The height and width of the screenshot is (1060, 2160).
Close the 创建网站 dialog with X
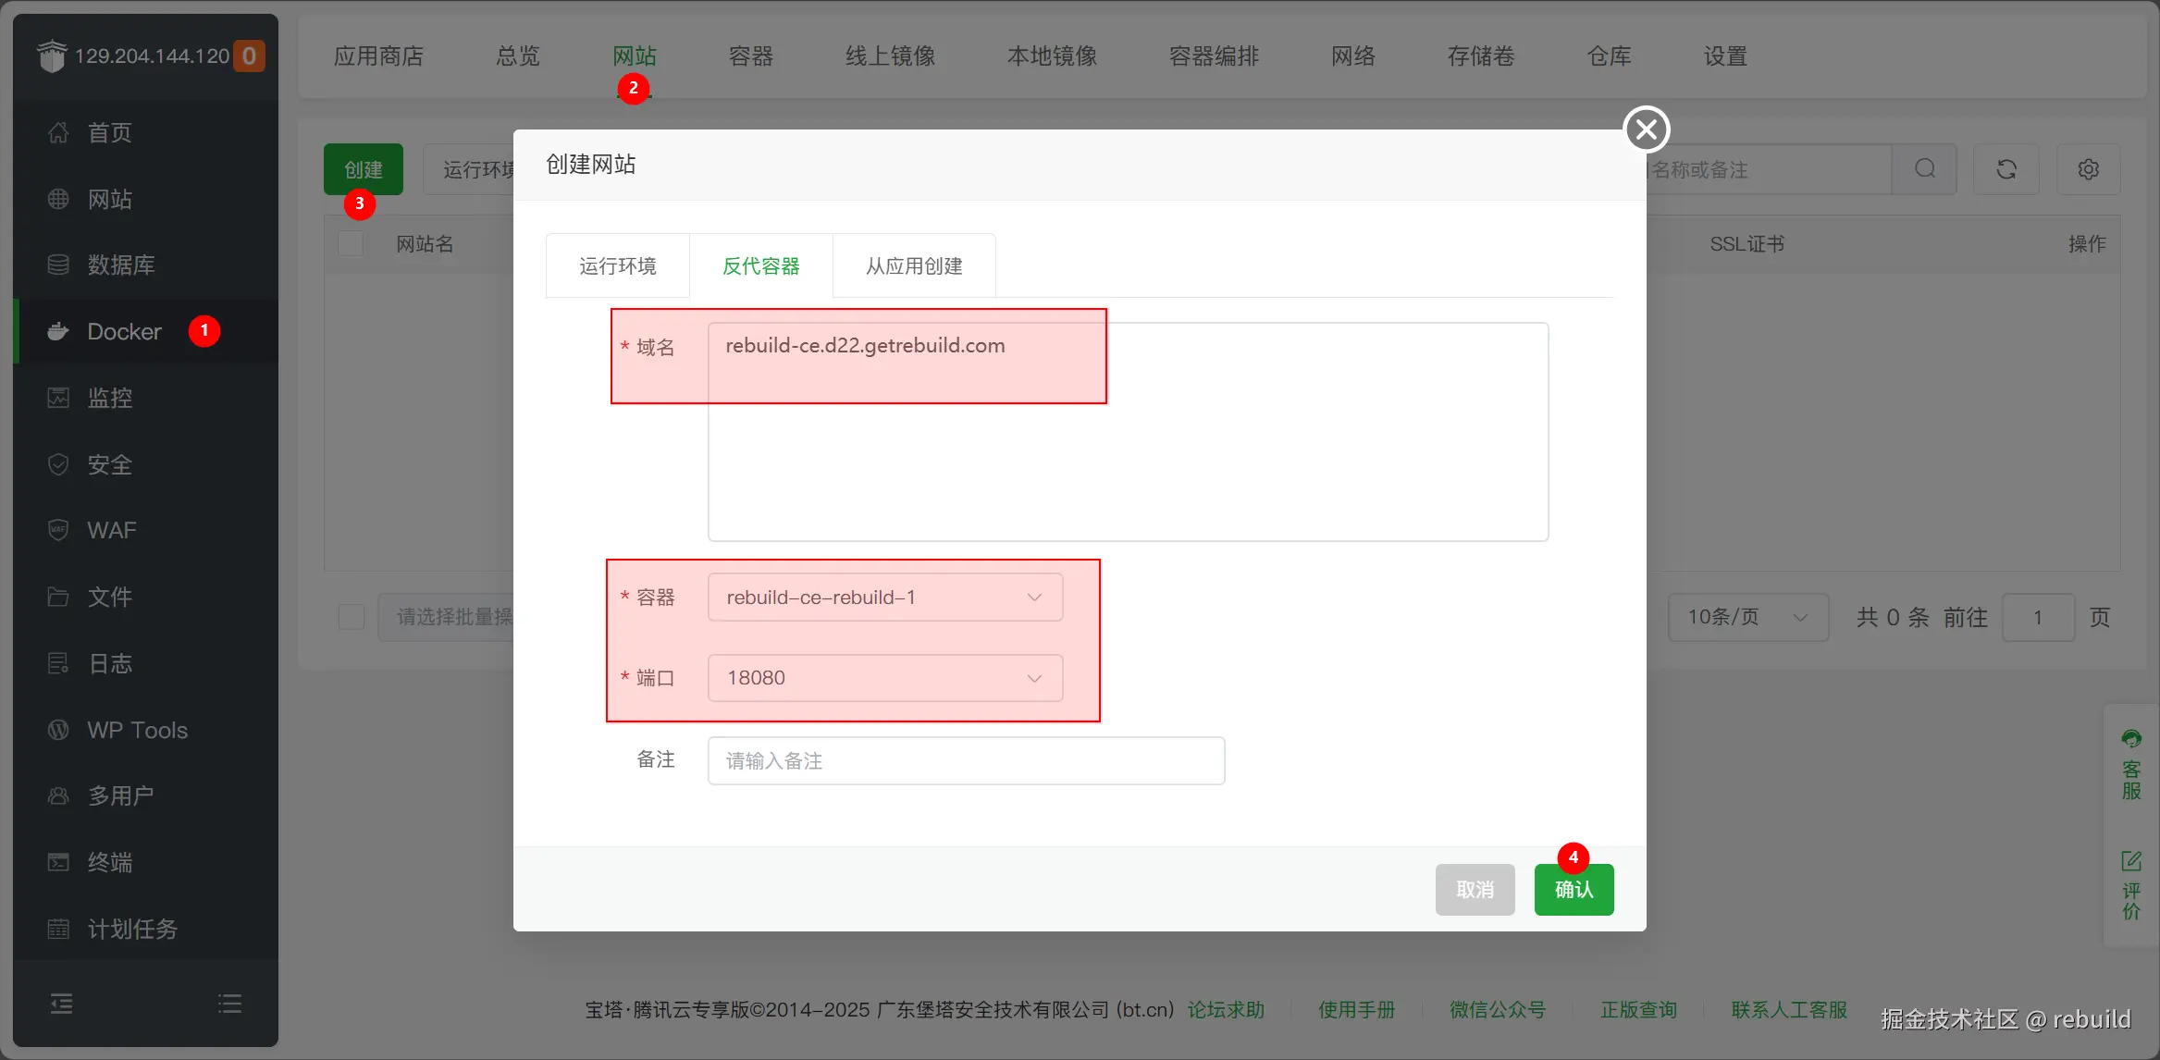1646,129
